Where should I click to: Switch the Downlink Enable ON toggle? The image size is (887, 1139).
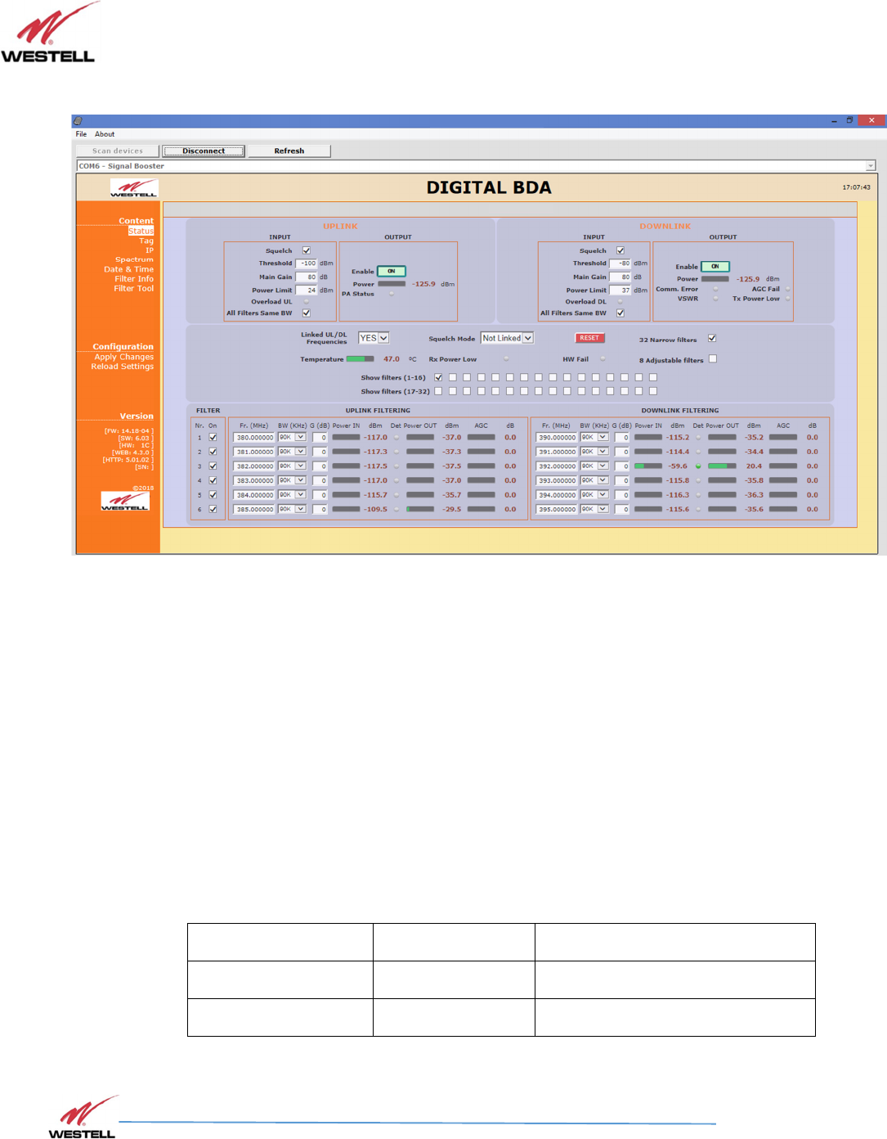(x=715, y=266)
